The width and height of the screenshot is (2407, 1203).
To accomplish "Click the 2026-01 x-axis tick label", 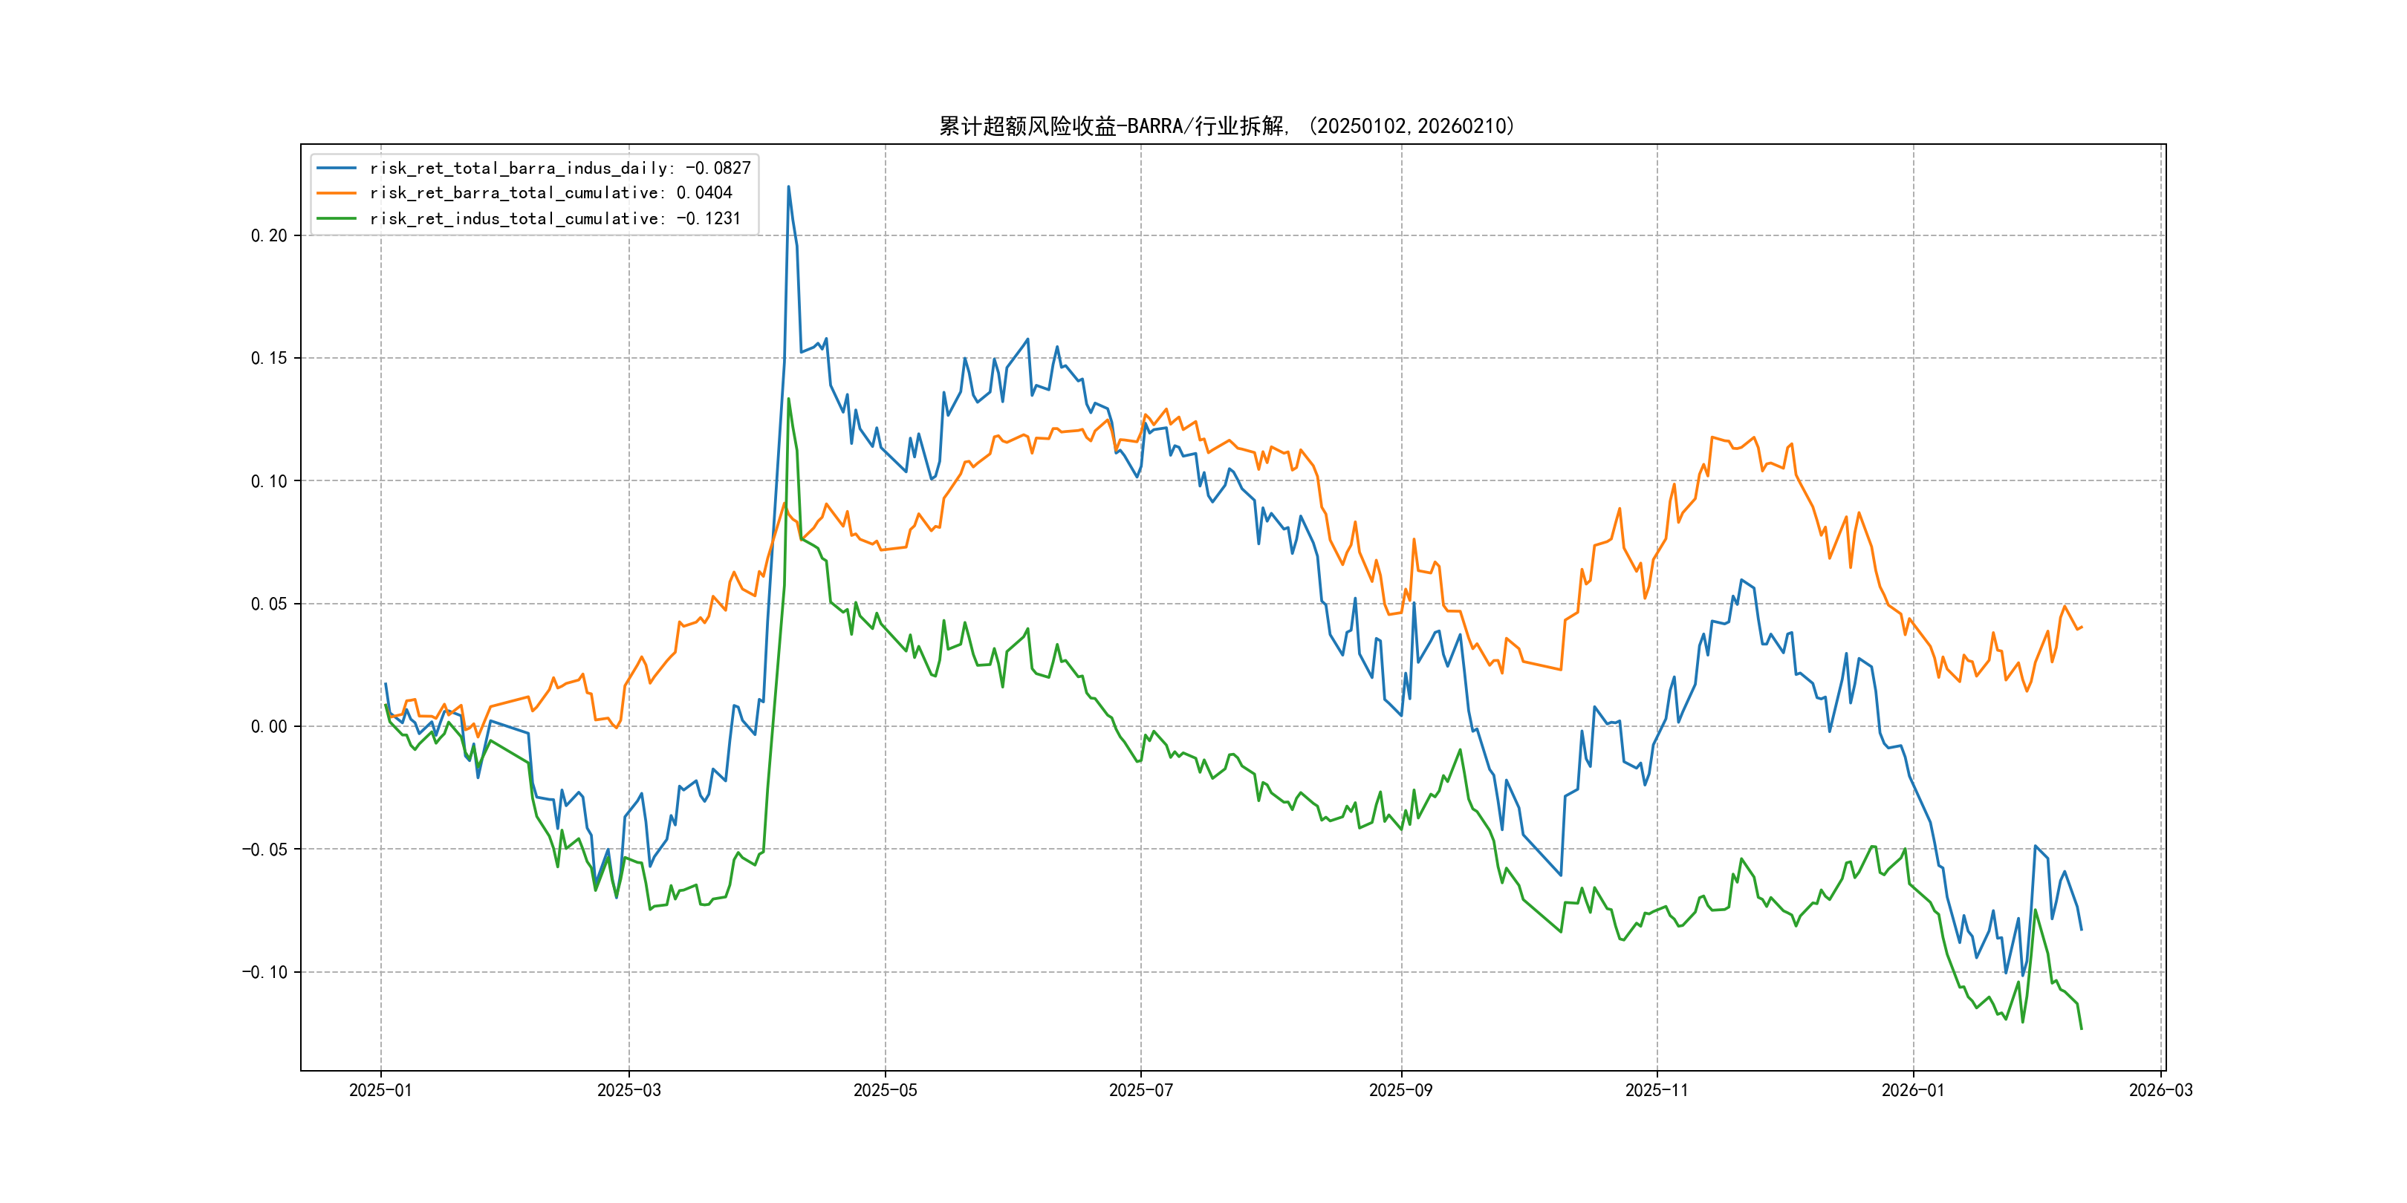I will pos(1913,1090).
